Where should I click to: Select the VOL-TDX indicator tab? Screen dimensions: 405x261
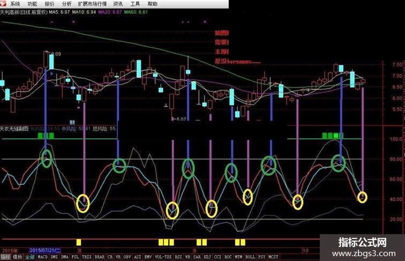tap(163, 257)
